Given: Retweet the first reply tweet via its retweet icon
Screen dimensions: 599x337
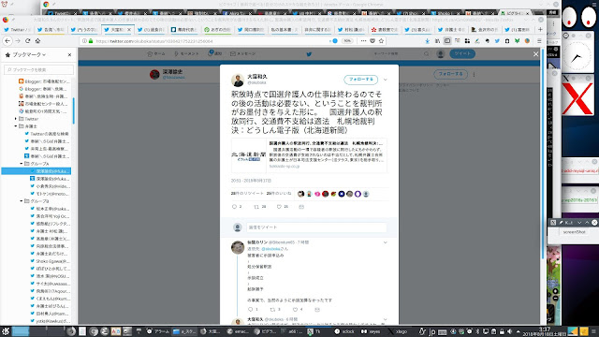Looking at the screenshot, I should click(x=272, y=310).
